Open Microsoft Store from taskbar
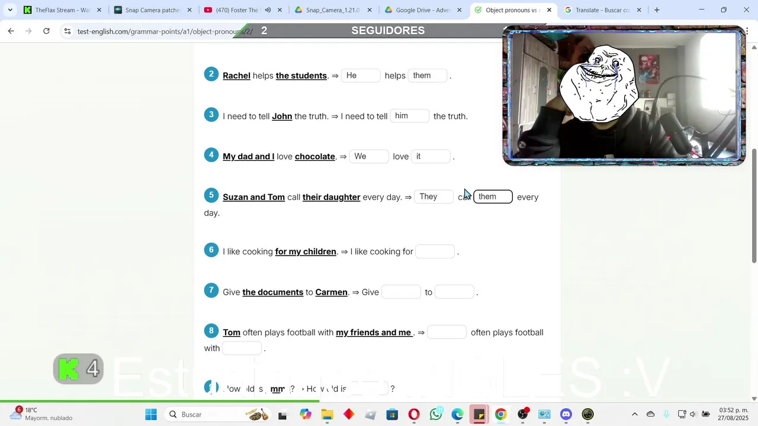758x426 pixels. tap(392, 414)
